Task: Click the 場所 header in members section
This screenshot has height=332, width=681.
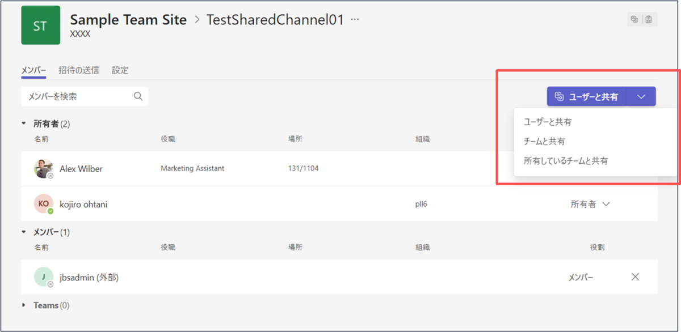Action: [295, 248]
